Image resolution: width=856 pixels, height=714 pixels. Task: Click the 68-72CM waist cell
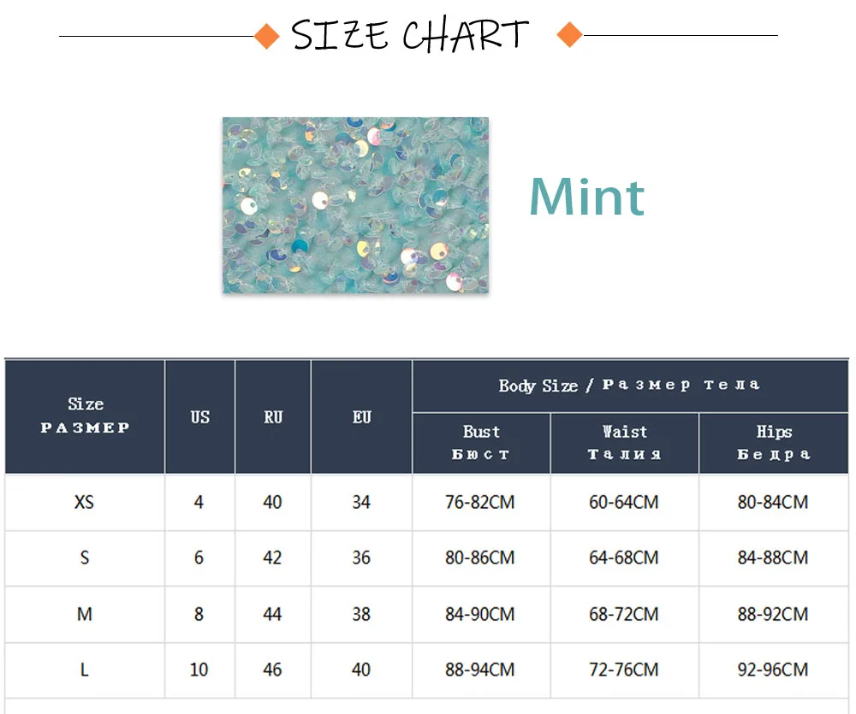(624, 614)
